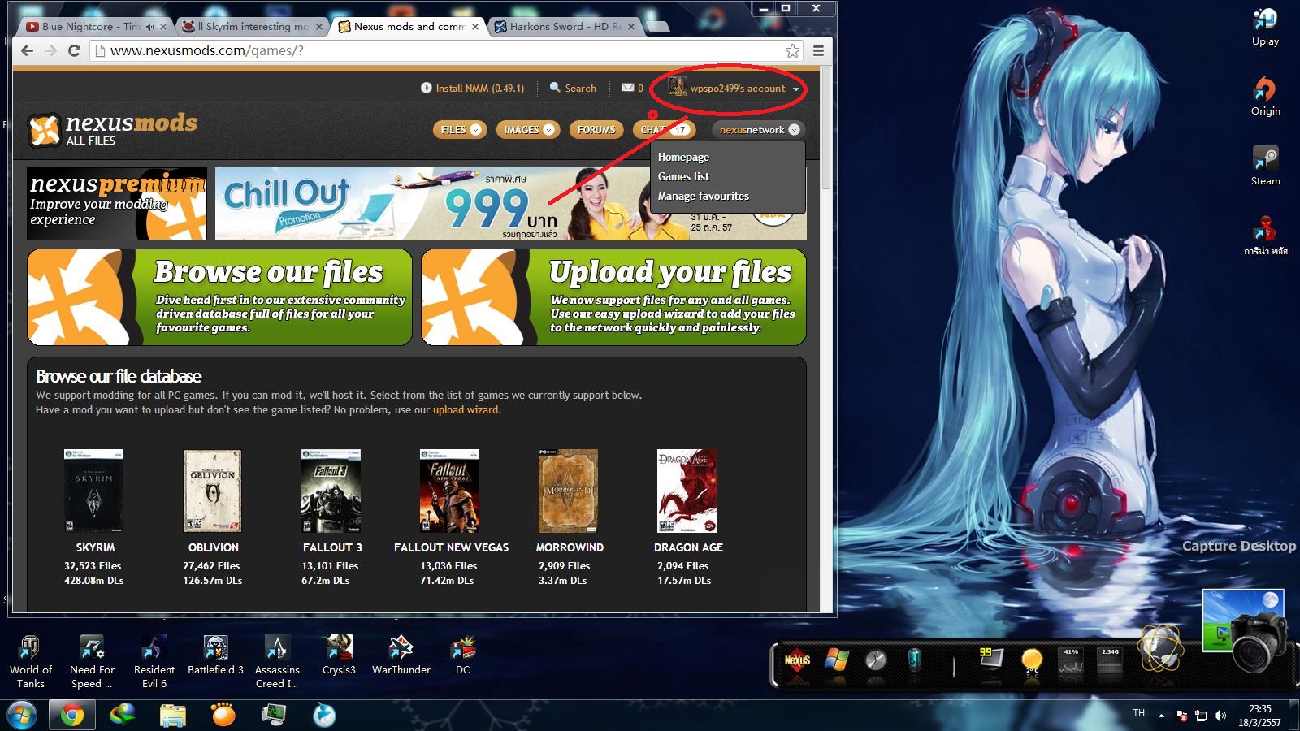Open the Morrowind game cover
Viewport: 1300px width, 731px height.
pos(568,491)
